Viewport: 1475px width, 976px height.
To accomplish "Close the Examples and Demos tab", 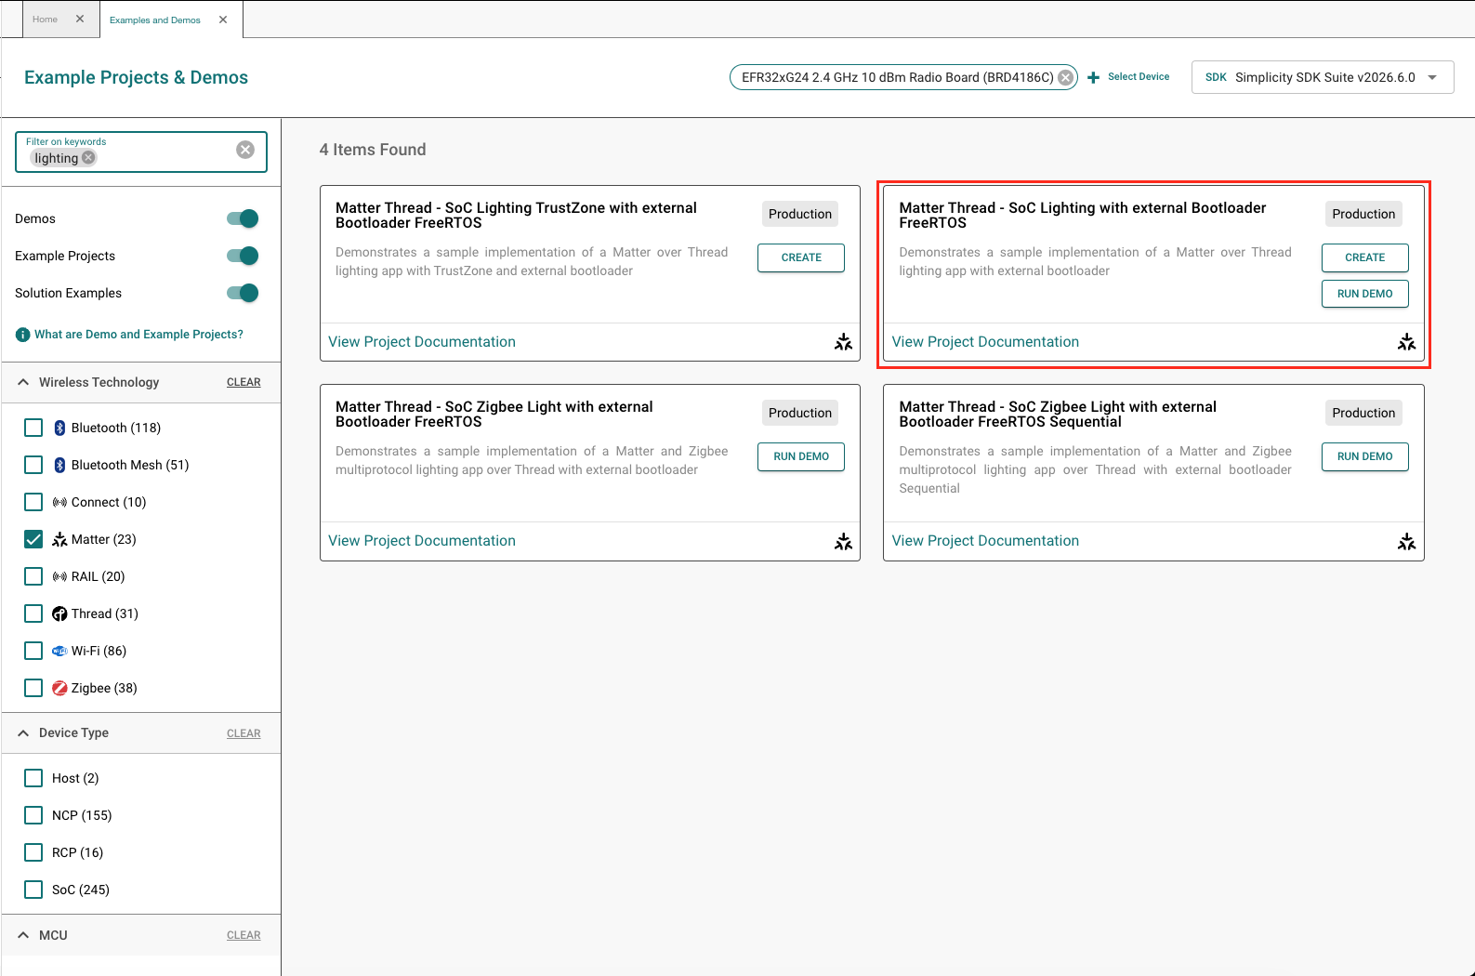I will click(223, 20).
